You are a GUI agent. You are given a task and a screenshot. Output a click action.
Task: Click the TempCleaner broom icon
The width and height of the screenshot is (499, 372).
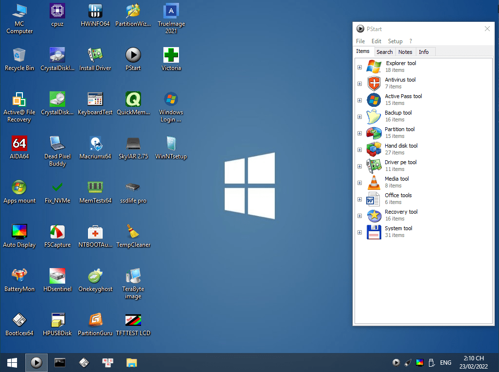coord(133,236)
